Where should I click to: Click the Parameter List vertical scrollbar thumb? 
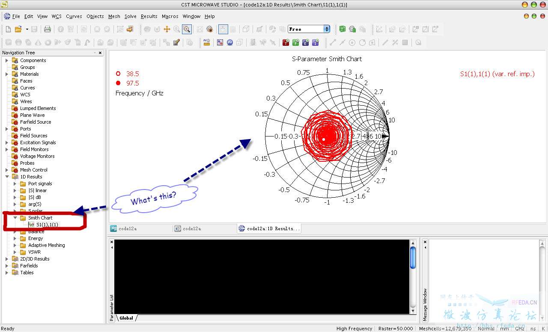(x=413, y=258)
